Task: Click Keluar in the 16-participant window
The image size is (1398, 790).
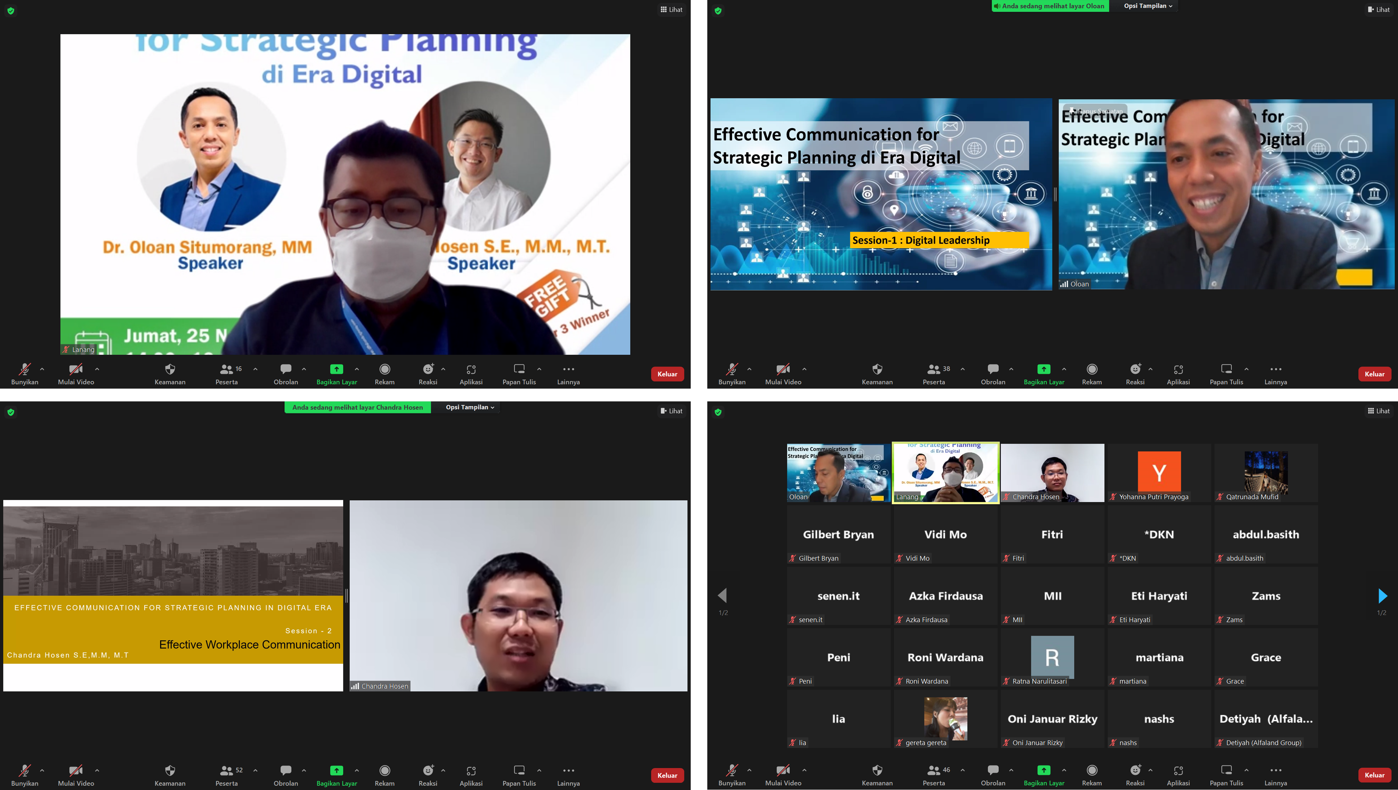Action: (667, 374)
